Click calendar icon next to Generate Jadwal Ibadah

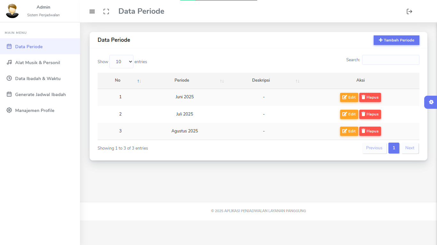(9, 94)
